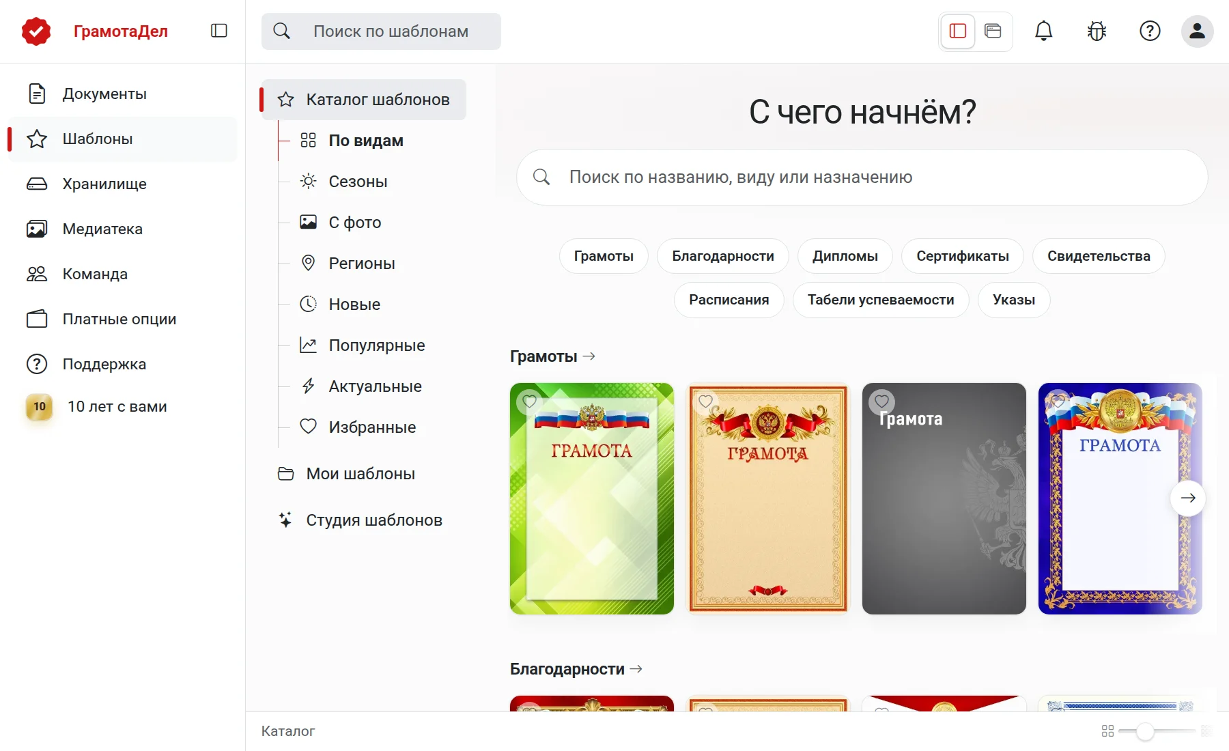1229x751 pixels.
Task: Click the ГрамотаДел logo badge
Action: coord(36,31)
